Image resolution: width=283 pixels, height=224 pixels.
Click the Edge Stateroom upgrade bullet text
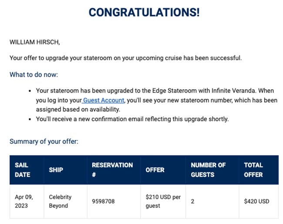(x=157, y=100)
